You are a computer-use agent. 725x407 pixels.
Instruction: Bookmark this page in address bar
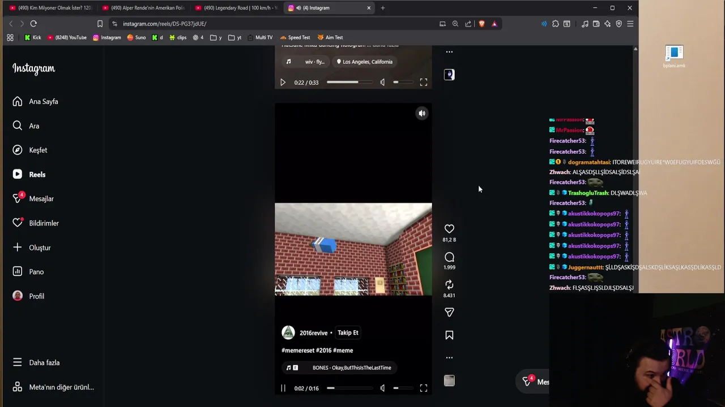pyautogui.click(x=100, y=24)
